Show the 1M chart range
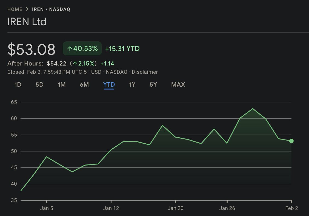 click(62, 85)
